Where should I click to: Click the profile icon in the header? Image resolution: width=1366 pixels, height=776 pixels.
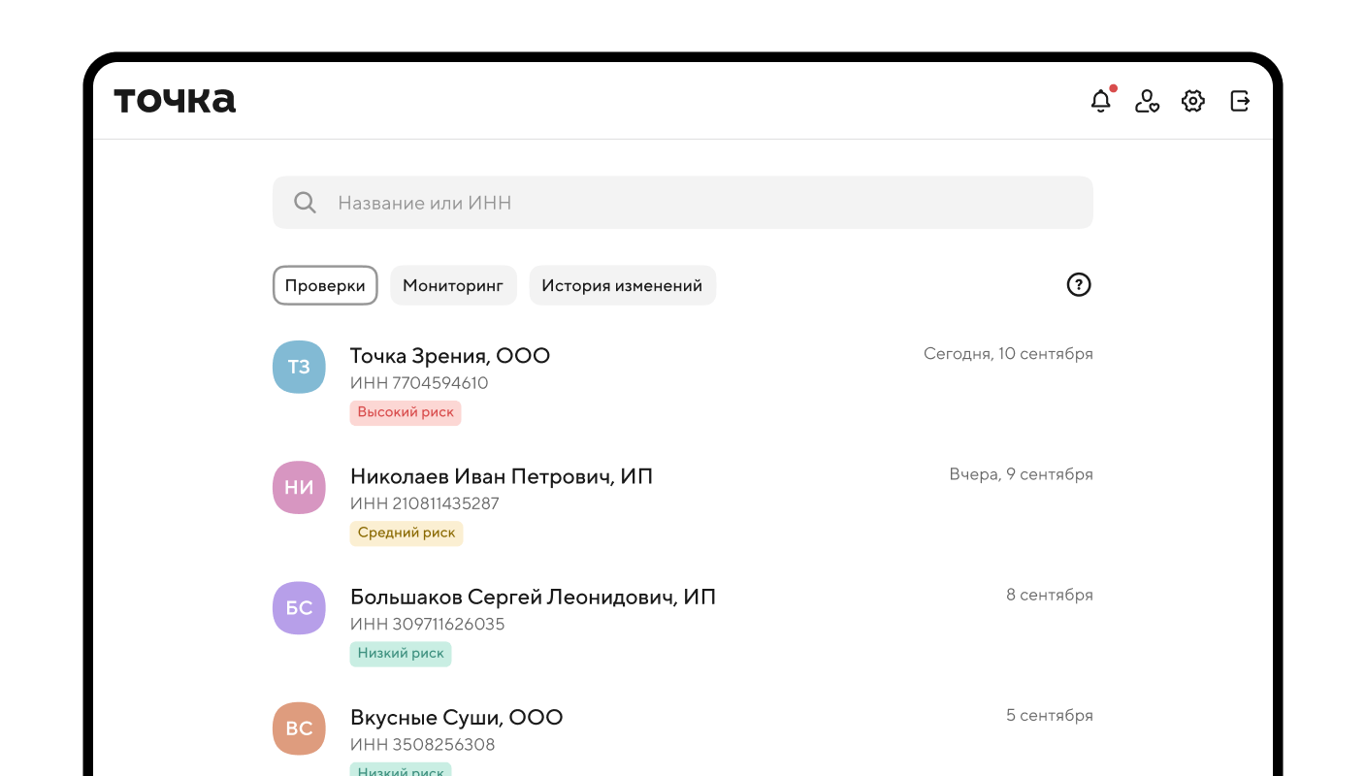click(x=1147, y=101)
